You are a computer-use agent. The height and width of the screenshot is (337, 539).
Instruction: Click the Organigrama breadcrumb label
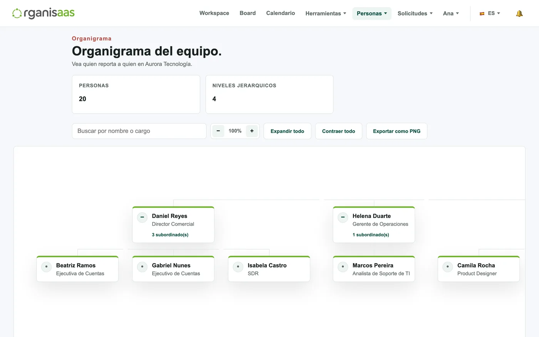[92, 39]
